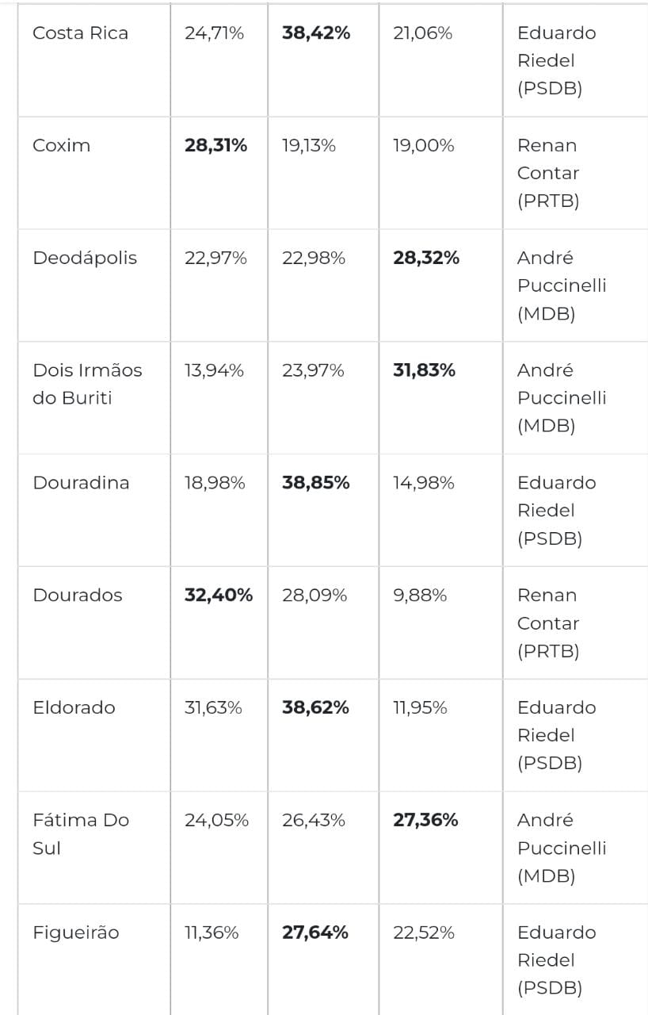Image resolution: width=648 pixels, height=1015 pixels.
Task: Select the bold 32,40% value for Dourados
Action: [219, 596]
